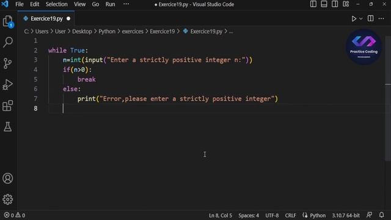Open feedback icon in status bar

[369, 215]
